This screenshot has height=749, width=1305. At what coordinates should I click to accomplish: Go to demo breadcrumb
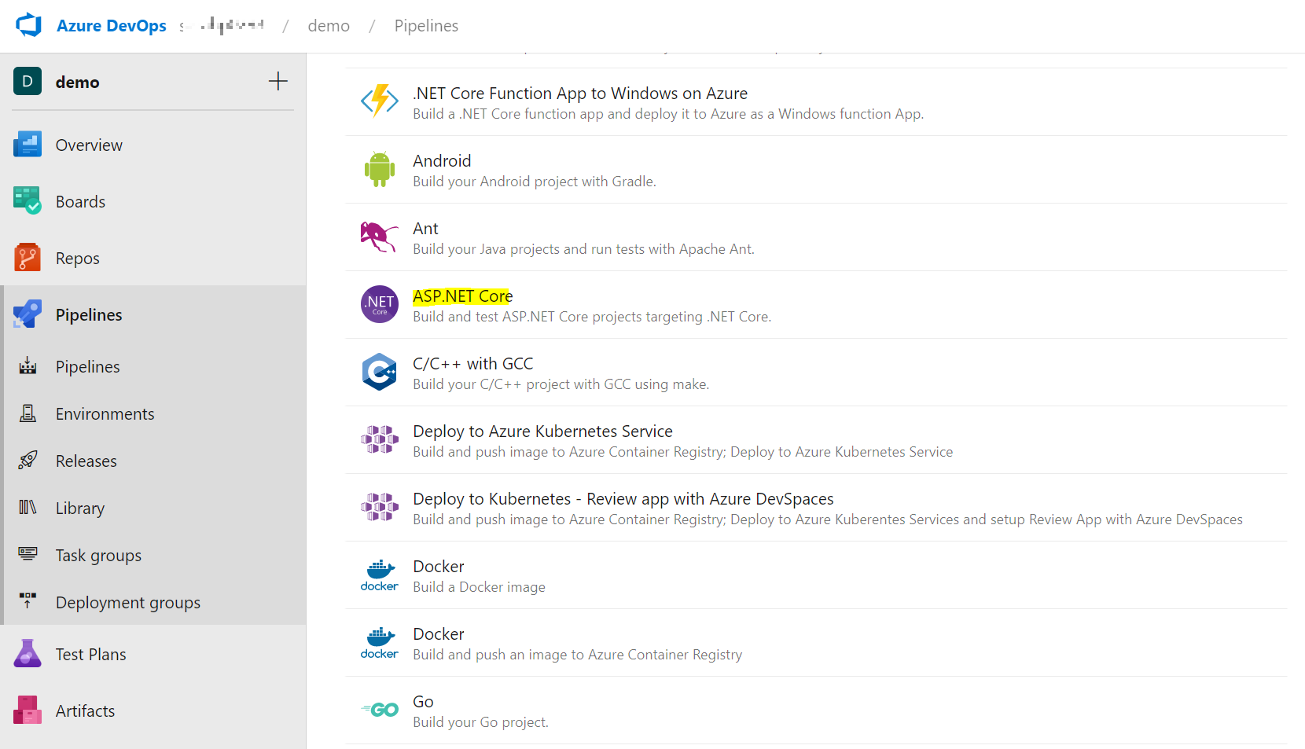coord(329,26)
